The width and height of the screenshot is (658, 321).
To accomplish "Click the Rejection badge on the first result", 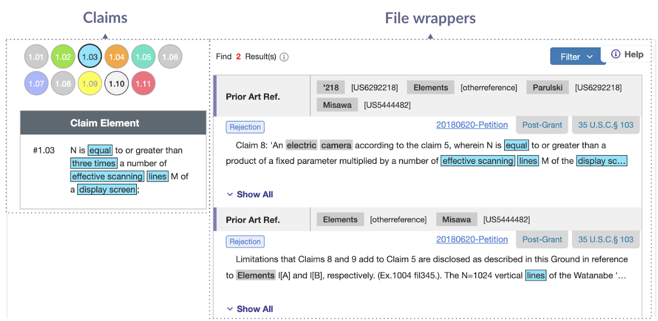I will [x=245, y=127].
